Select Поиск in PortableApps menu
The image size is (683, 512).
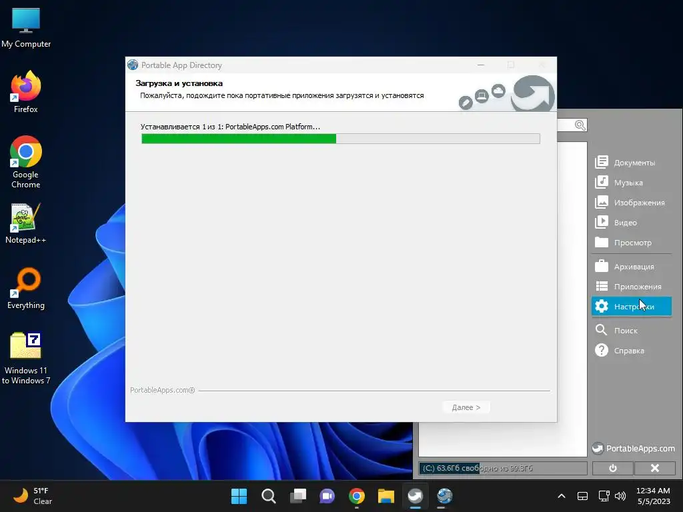pos(631,331)
